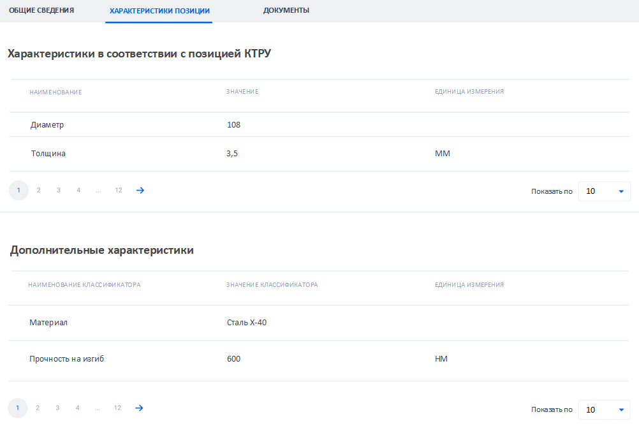Select page 1 in Дополнительные характеристики pagination
639x426 pixels.
(x=17, y=408)
